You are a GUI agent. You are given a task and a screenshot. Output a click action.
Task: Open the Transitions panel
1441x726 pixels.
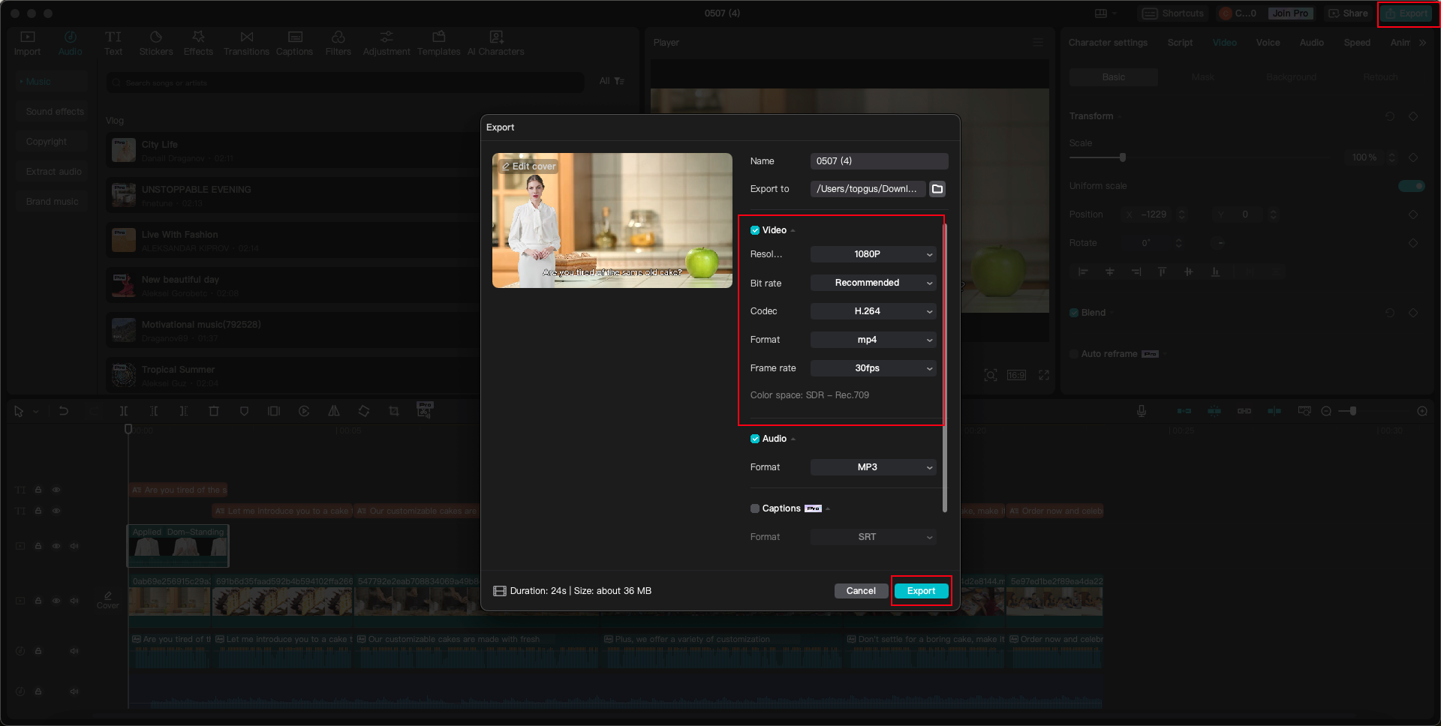246,42
